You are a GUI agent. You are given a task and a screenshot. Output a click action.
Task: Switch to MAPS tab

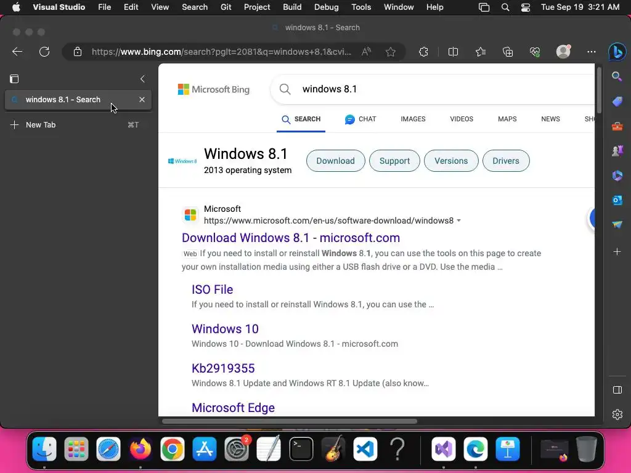pos(507,119)
